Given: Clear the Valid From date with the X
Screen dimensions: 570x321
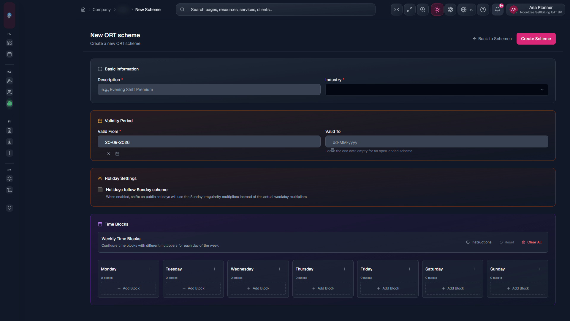Looking at the screenshot, I should pyautogui.click(x=109, y=154).
